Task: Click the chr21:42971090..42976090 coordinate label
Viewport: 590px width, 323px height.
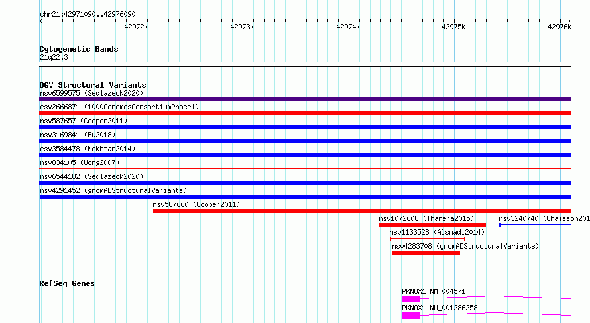Action: pyautogui.click(x=88, y=14)
